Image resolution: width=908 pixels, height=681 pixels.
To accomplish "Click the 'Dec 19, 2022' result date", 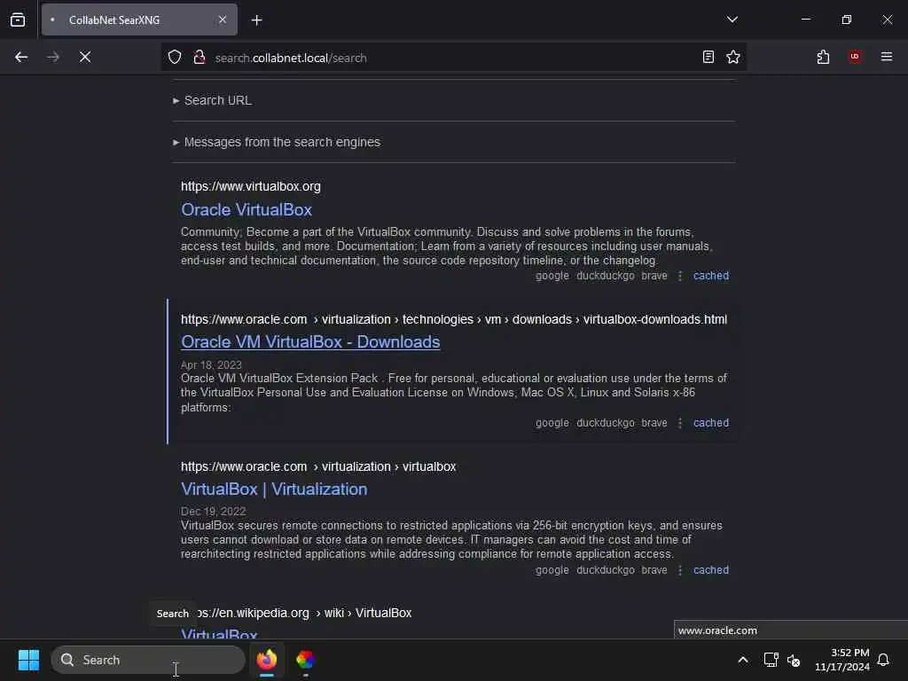I will (x=213, y=512).
